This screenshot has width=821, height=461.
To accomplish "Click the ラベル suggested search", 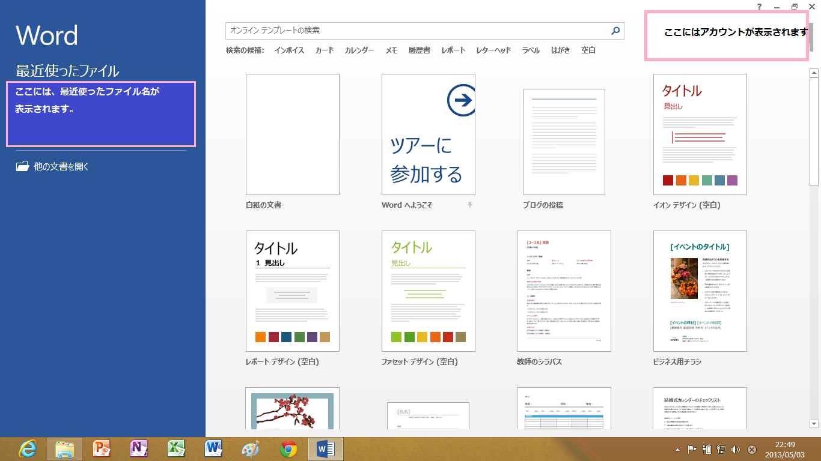I will (531, 50).
